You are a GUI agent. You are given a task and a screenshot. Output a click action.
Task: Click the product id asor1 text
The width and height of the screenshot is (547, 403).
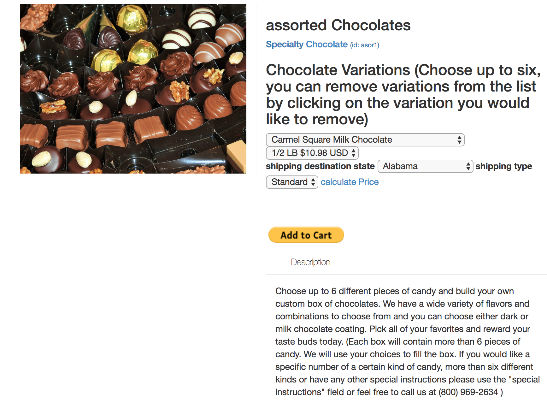click(365, 45)
